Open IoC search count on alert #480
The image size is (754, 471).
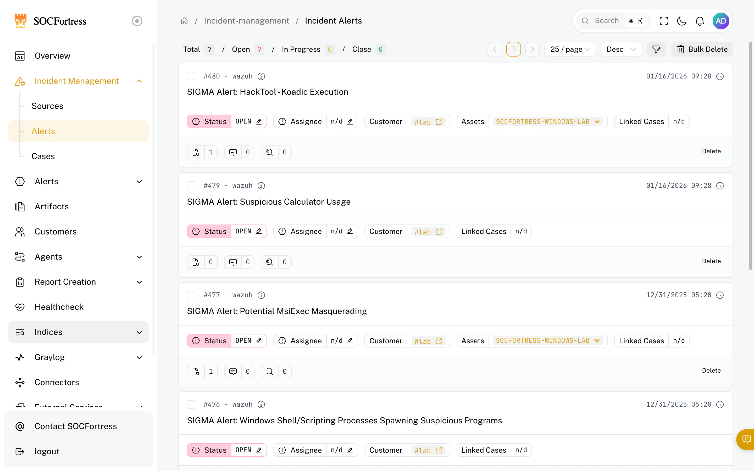(x=276, y=152)
